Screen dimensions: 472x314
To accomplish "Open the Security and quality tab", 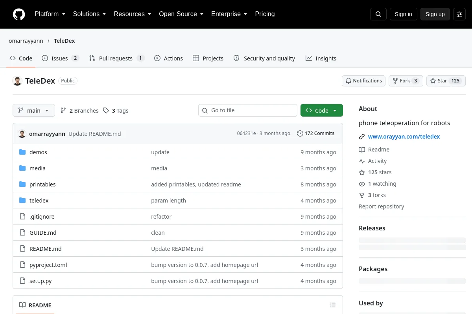I will (x=264, y=58).
